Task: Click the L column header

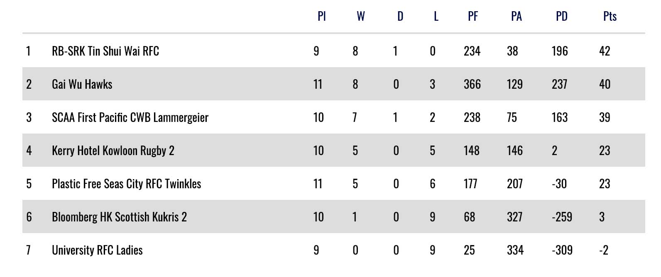Action: pyautogui.click(x=436, y=16)
